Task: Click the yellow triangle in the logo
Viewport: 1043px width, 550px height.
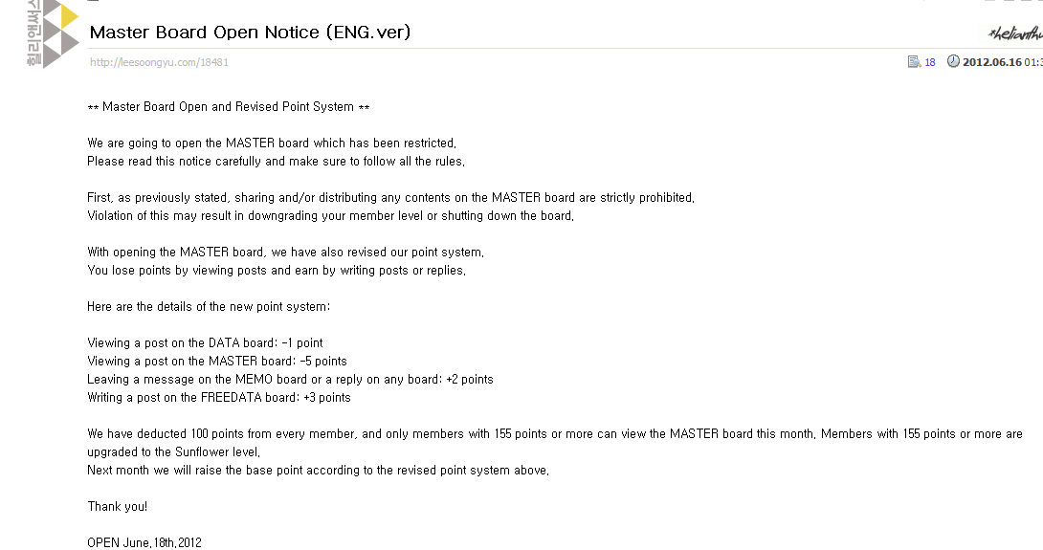Action: click(69, 16)
